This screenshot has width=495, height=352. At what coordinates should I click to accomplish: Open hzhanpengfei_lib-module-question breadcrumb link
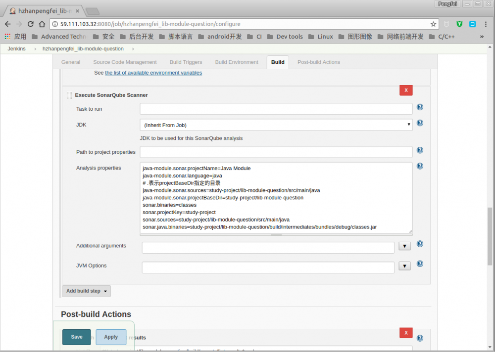(83, 49)
